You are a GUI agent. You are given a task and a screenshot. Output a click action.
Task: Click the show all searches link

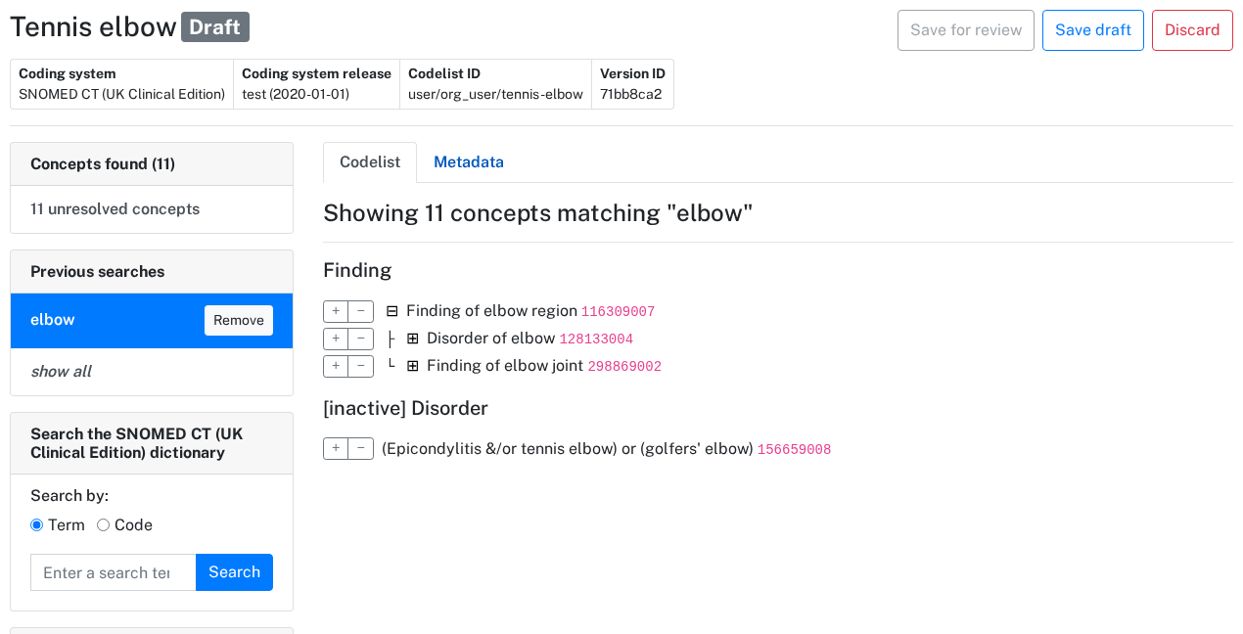pos(61,372)
